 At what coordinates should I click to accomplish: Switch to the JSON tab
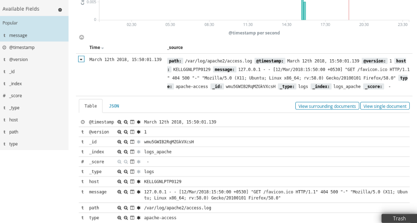(x=114, y=106)
